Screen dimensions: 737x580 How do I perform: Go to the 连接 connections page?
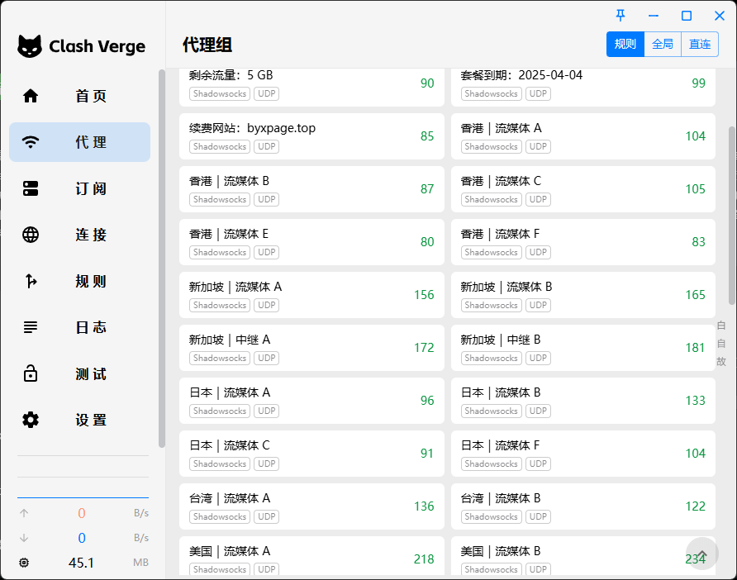91,235
